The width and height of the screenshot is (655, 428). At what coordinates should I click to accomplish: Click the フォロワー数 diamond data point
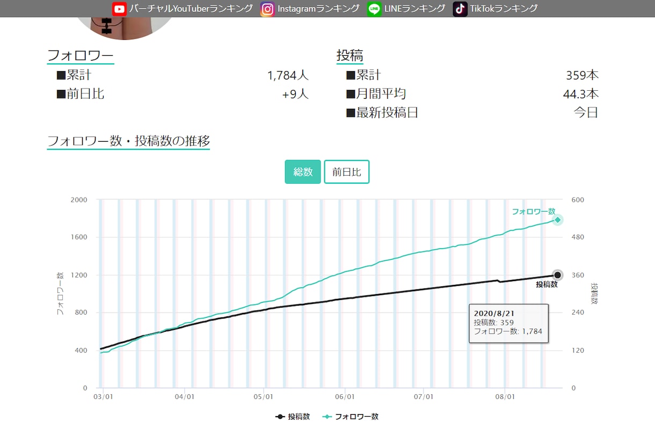(x=558, y=220)
